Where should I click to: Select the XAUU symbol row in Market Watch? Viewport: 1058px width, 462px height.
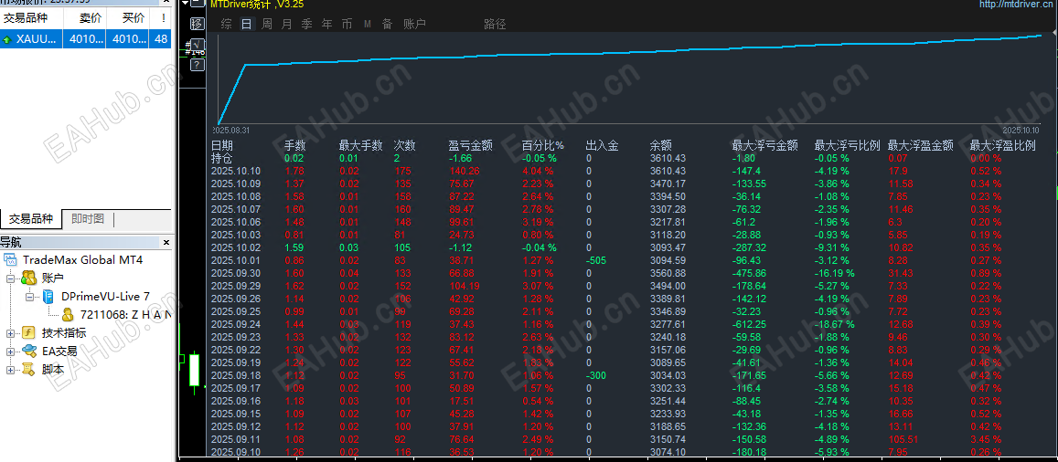tap(86, 39)
